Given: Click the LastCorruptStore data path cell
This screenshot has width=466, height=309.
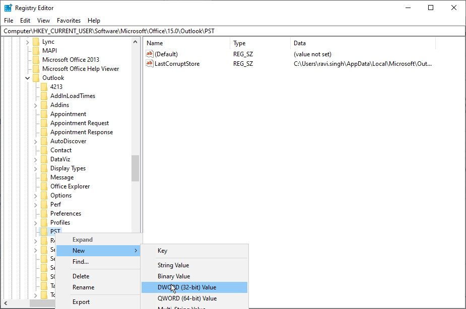Looking at the screenshot, I should click(363, 64).
